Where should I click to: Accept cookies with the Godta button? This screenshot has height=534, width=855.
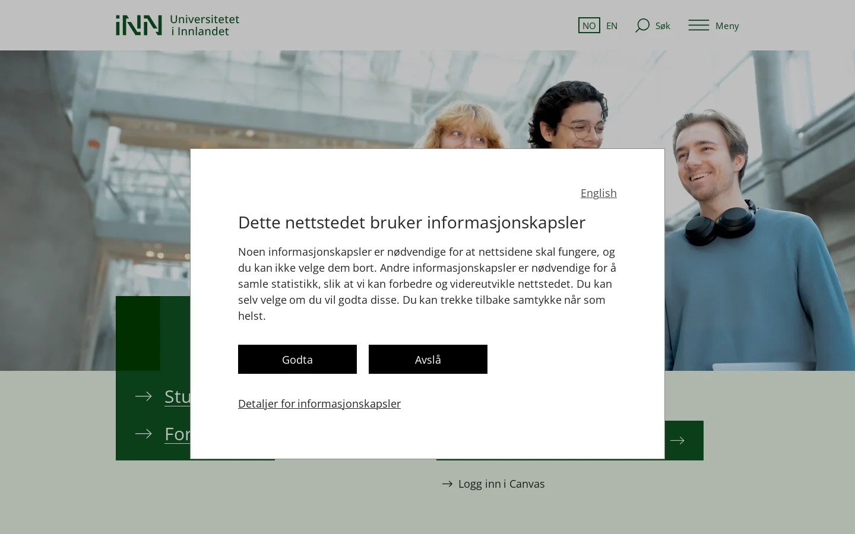297,359
